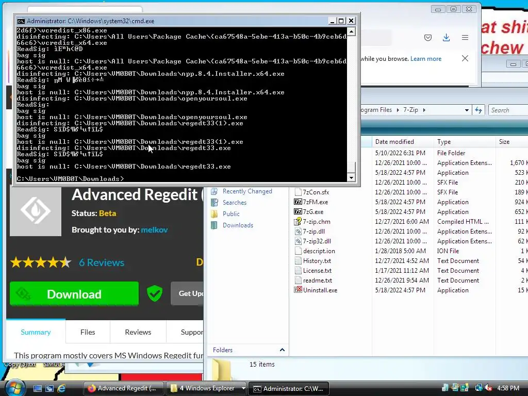Open the Public folder link
The image size is (528, 396).
pyautogui.click(x=231, y=214)
